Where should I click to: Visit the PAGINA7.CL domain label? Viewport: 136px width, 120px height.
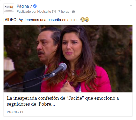[x=15, y=112]
